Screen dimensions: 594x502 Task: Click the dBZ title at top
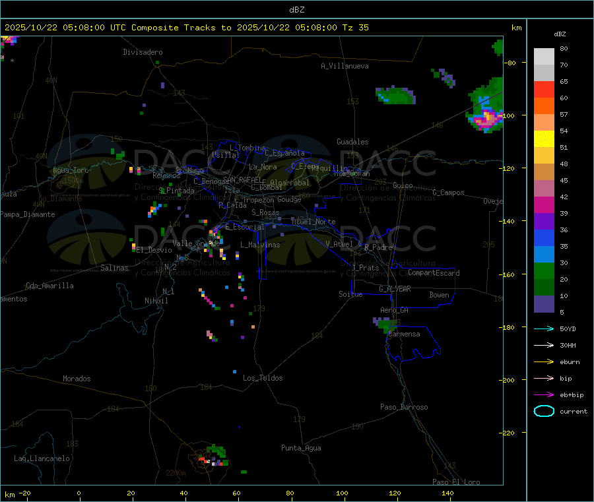[x=296, y=10]
